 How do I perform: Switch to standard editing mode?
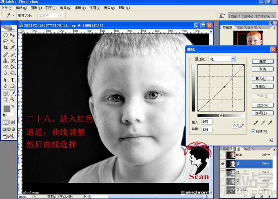(x=5, y=122)
